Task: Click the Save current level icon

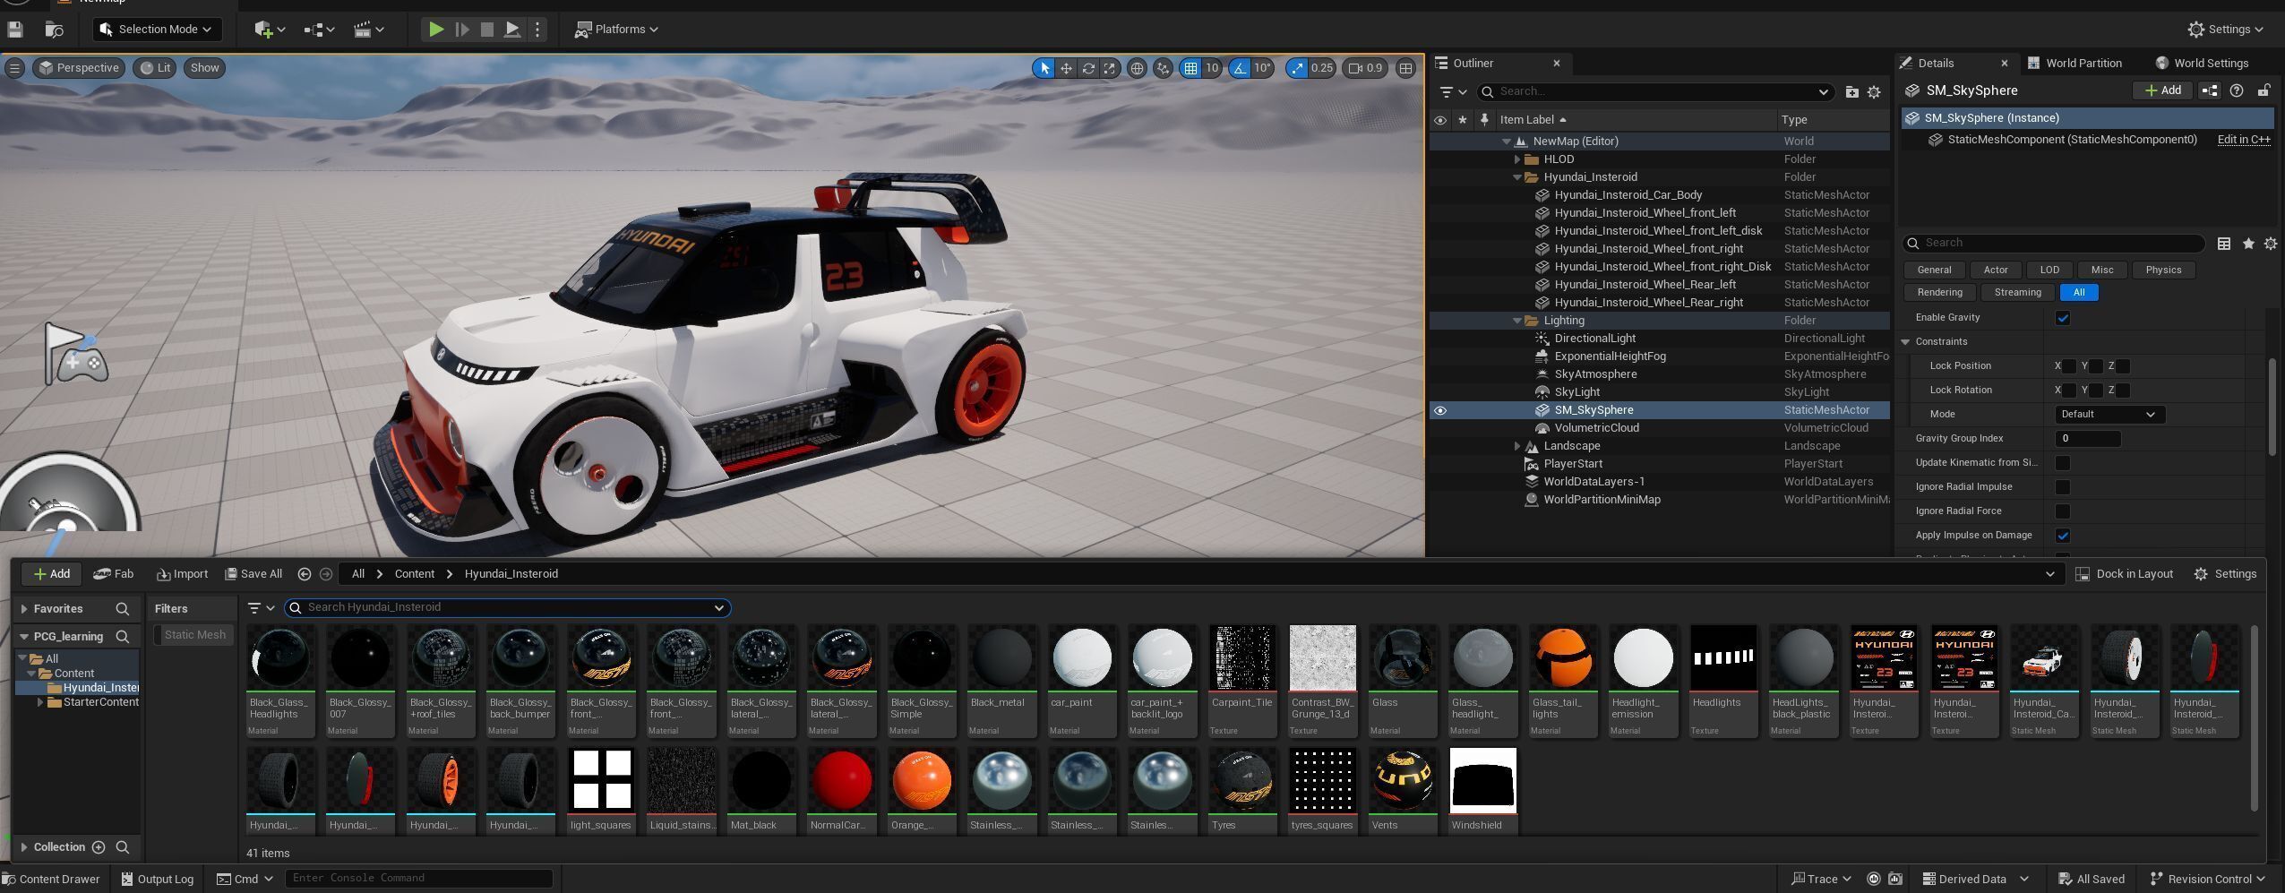Action: click(14, 30)
